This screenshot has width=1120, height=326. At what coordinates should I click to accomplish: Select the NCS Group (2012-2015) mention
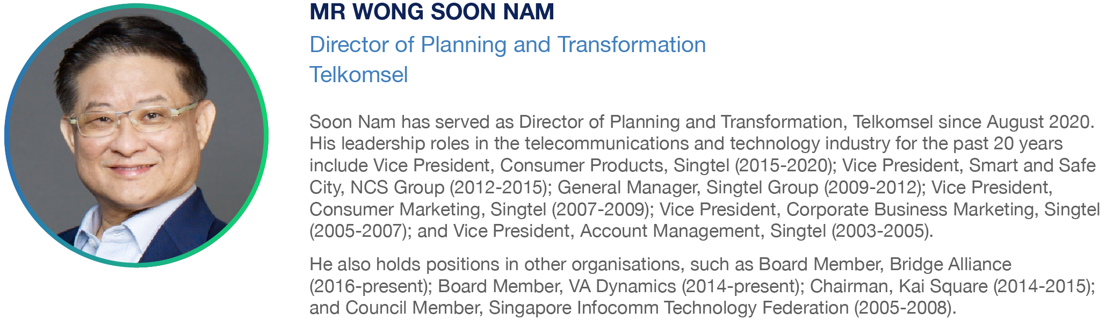click(x=449, y=187)
